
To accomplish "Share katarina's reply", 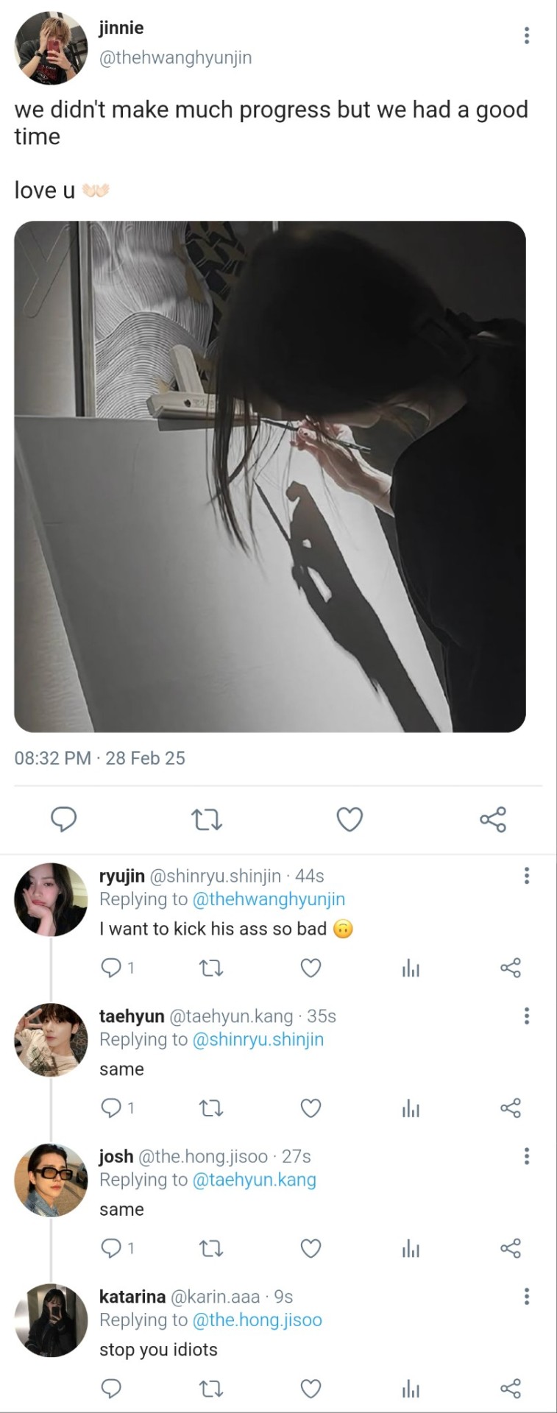I will [511, 1389].
